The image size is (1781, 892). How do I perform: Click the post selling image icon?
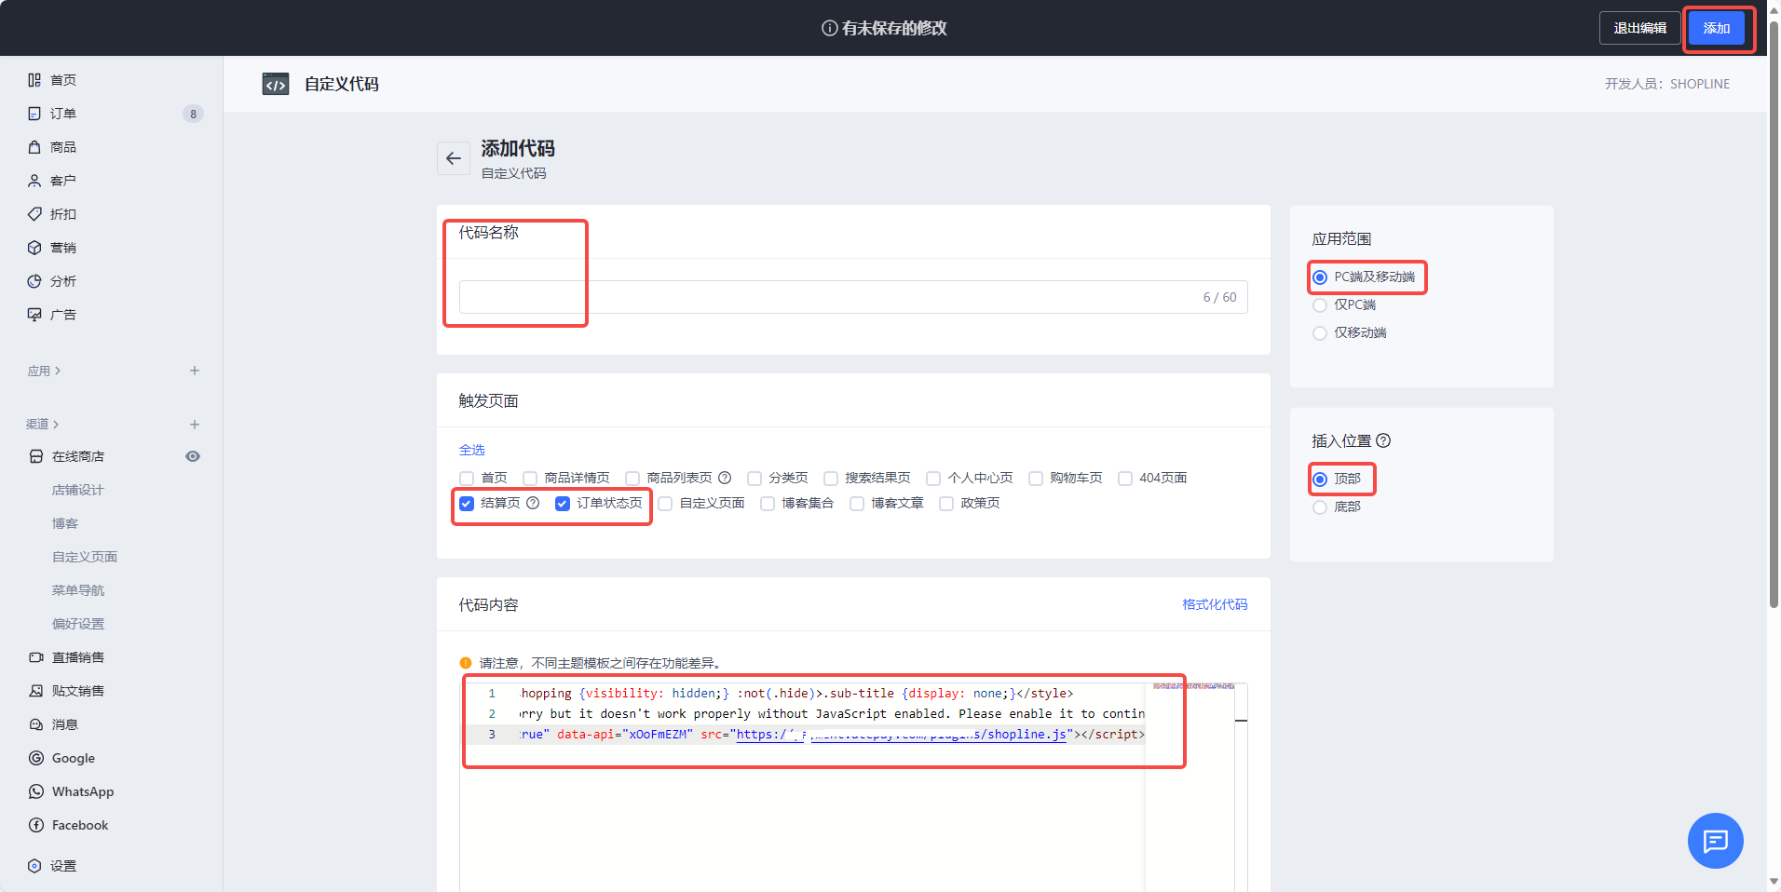point(36,691)
